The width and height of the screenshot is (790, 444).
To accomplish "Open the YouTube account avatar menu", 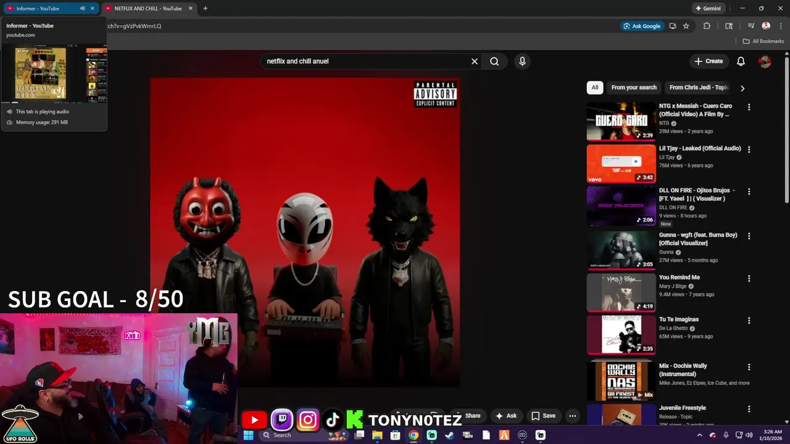I will coord(765,61).
